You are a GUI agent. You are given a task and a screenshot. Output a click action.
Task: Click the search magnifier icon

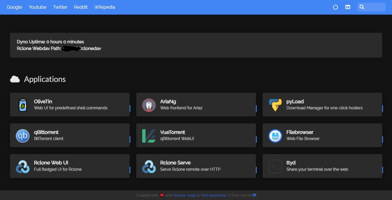[362, 7]
